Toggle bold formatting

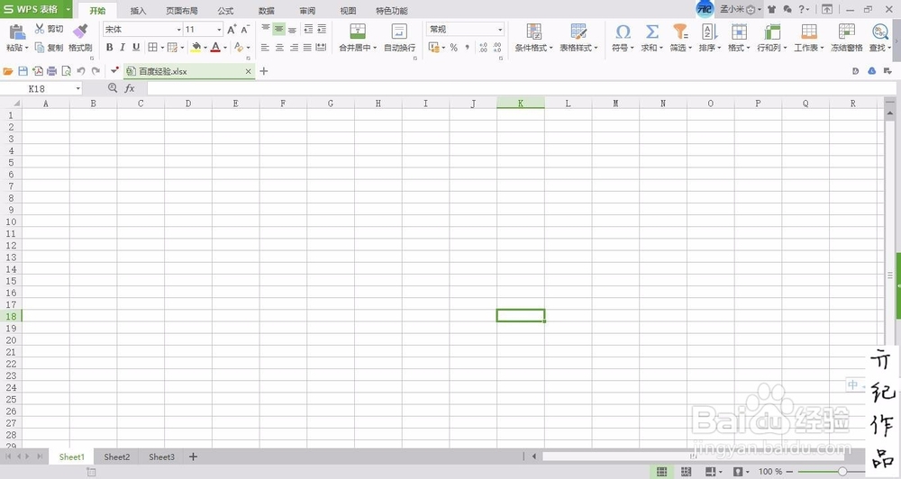[109, 47]
